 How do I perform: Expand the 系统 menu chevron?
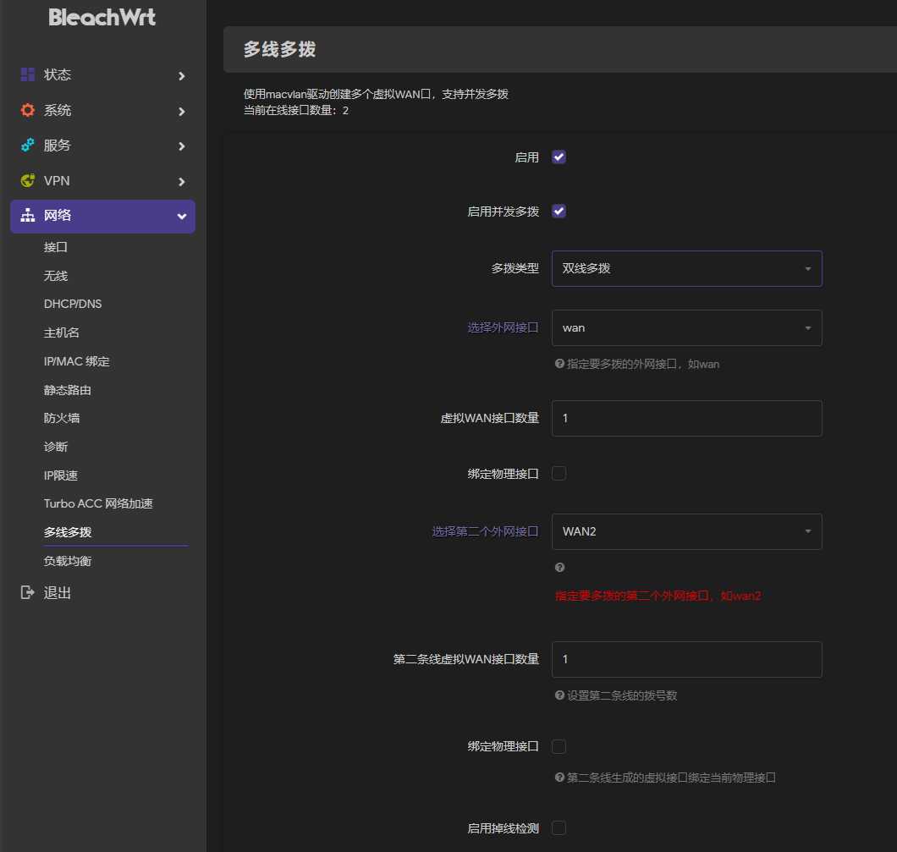click(x=181, y=111)
